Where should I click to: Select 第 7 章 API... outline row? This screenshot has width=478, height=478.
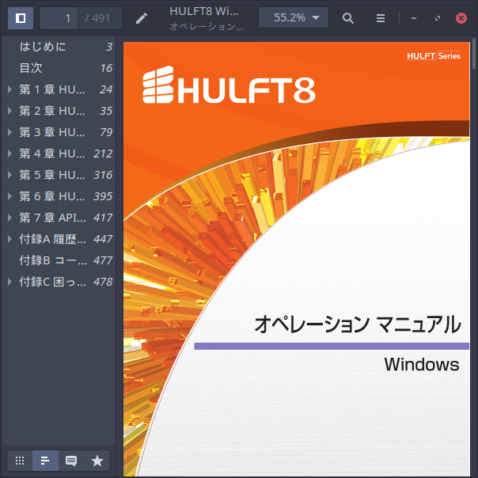[x=59, y=218]
